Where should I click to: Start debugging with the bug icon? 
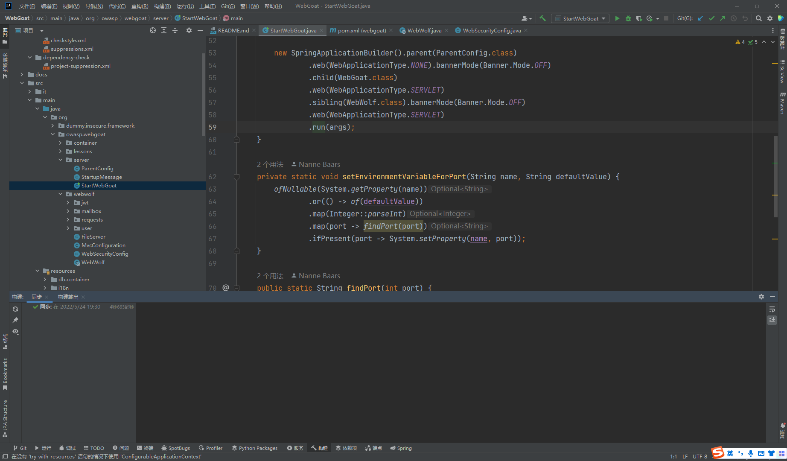[628, 18]
